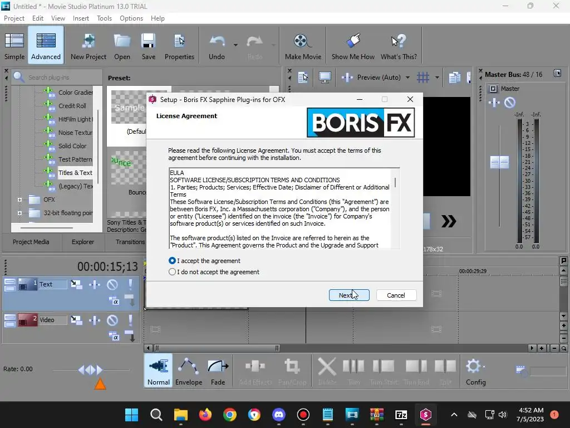Open the Edit menu
The width and height of the screenshot is (570, 428).
38,18
